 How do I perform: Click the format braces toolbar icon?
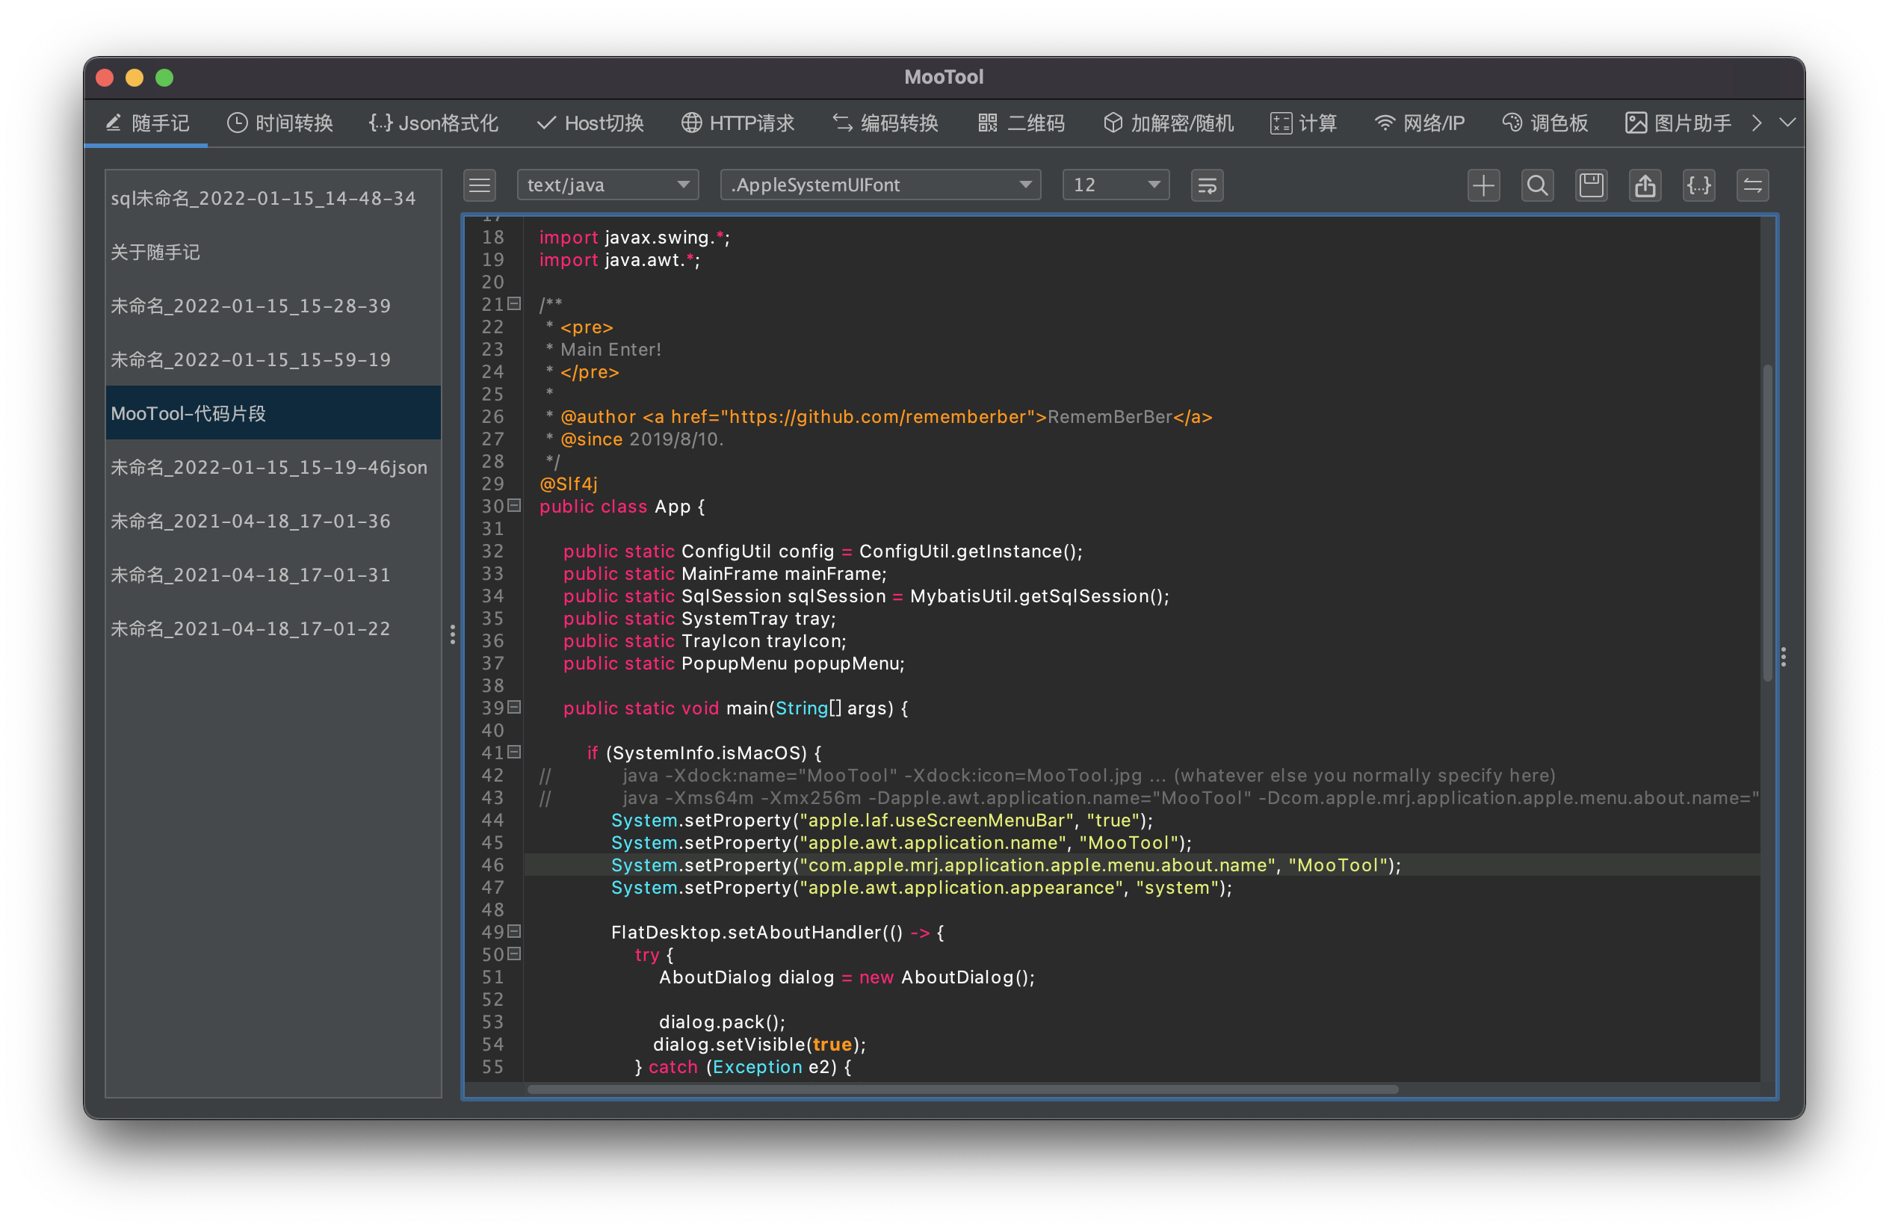pos(1698,185)
